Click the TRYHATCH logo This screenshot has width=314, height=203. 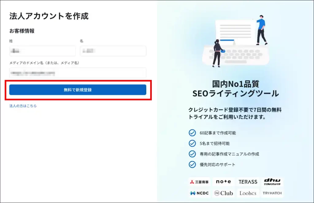pos(272,193)
